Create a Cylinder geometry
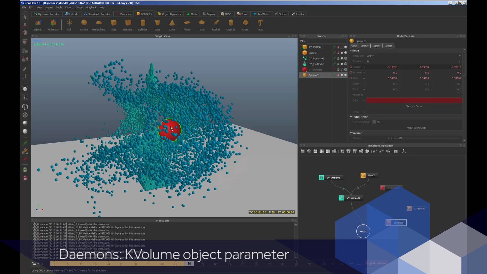The height and width of the screenshot is (274, 487). click(143, 25)
